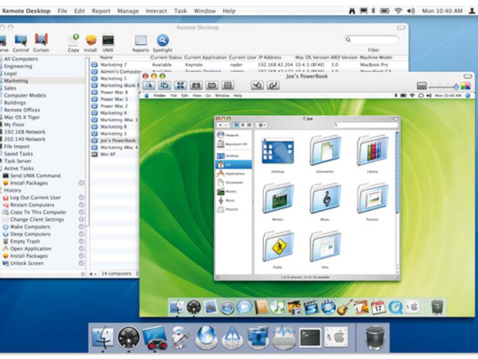The image size is (478, 359).
Task: Open the Report menu in the menu bar
Action: 101,11
